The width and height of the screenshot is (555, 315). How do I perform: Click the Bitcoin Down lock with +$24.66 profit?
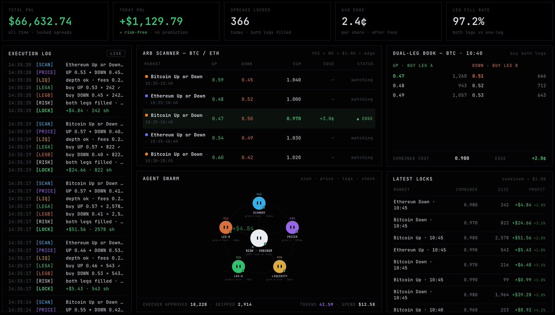click(x=469, y=223)
